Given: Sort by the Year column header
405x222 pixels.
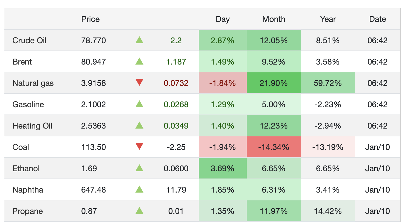Looking at the screenshot, I should tap(328, 19).
